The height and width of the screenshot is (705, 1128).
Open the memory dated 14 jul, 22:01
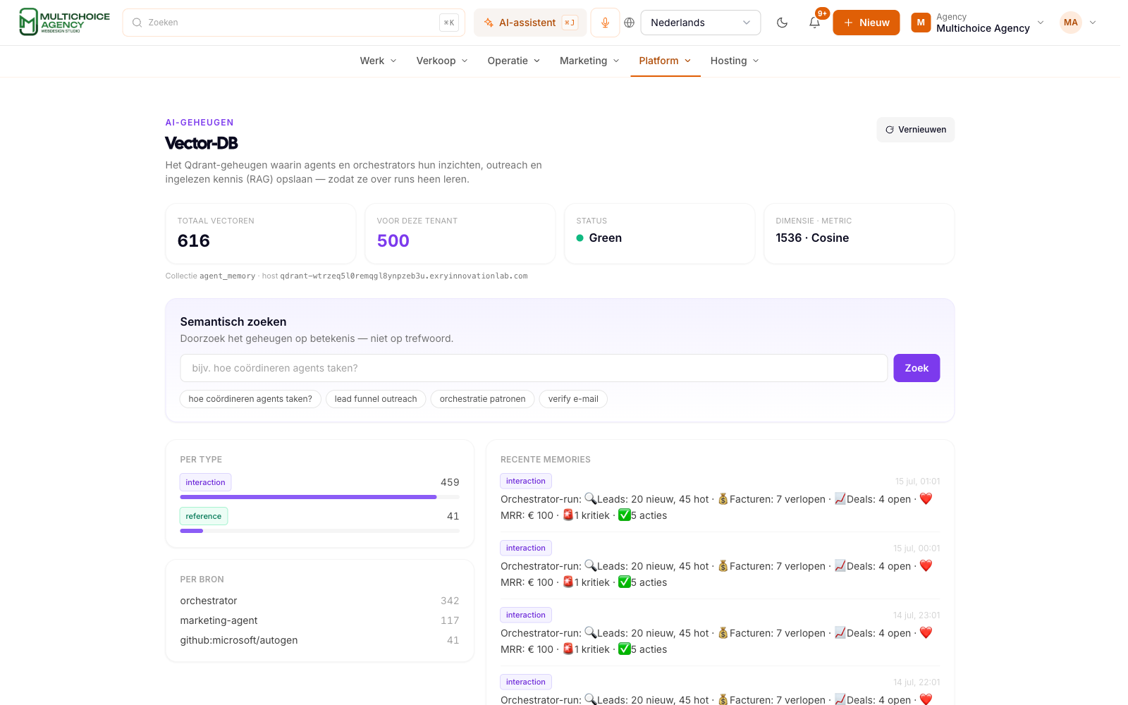click(x=721, y=690)
